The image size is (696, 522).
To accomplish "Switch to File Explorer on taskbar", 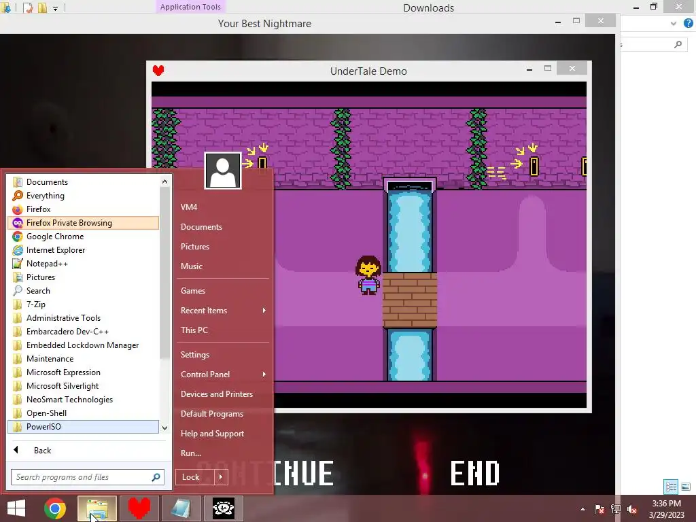I will click(97, 508).
